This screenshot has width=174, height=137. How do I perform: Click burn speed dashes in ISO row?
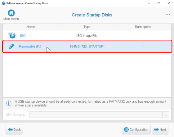click(x=143, y=36)
